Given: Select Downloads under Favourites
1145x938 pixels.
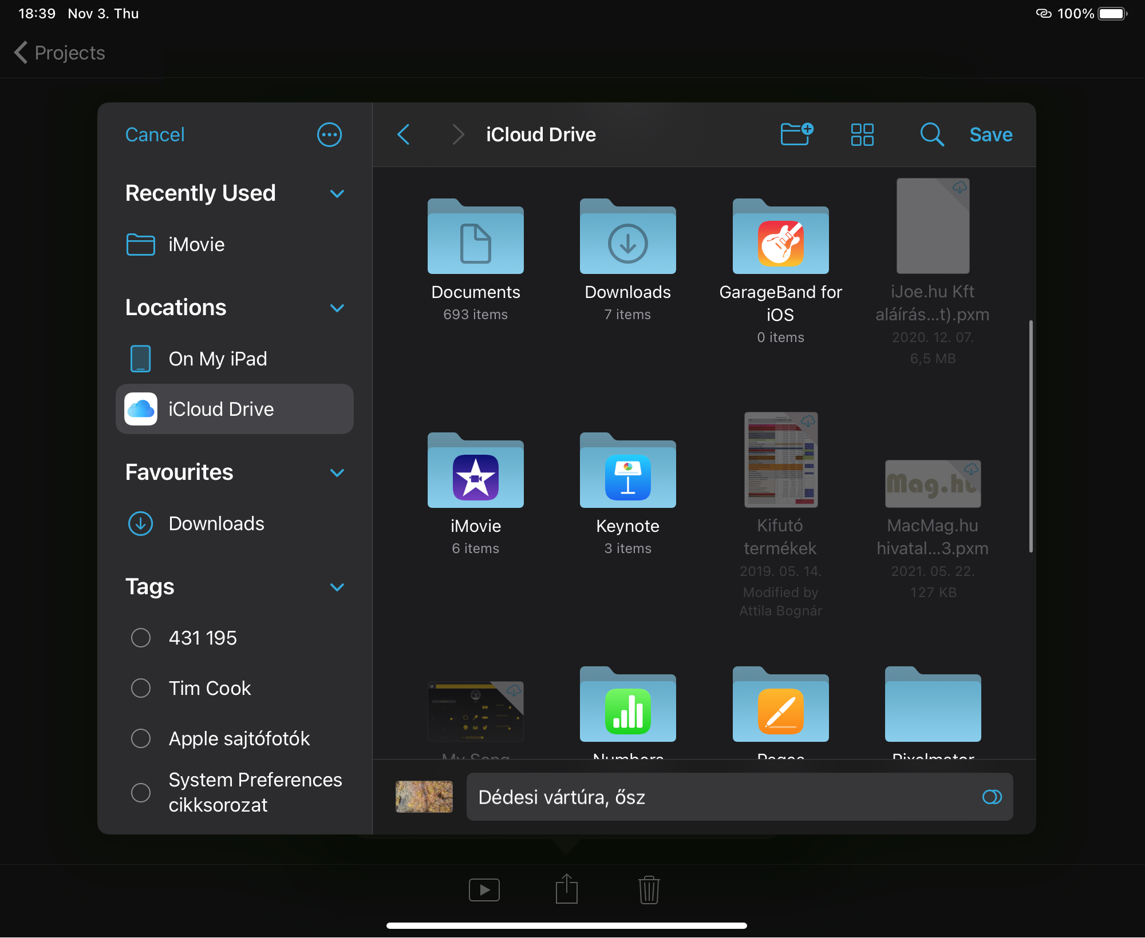Looking at the screenshot, I should tap(235, 524).
